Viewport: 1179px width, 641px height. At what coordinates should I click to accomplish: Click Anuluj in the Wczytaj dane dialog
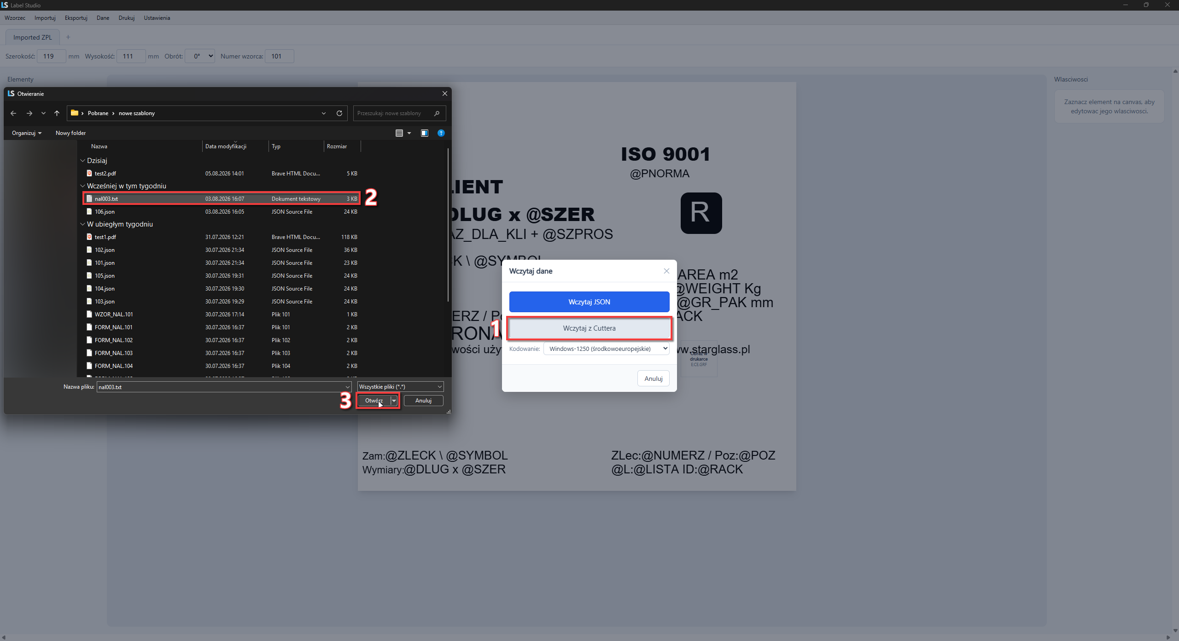[653, 379]
